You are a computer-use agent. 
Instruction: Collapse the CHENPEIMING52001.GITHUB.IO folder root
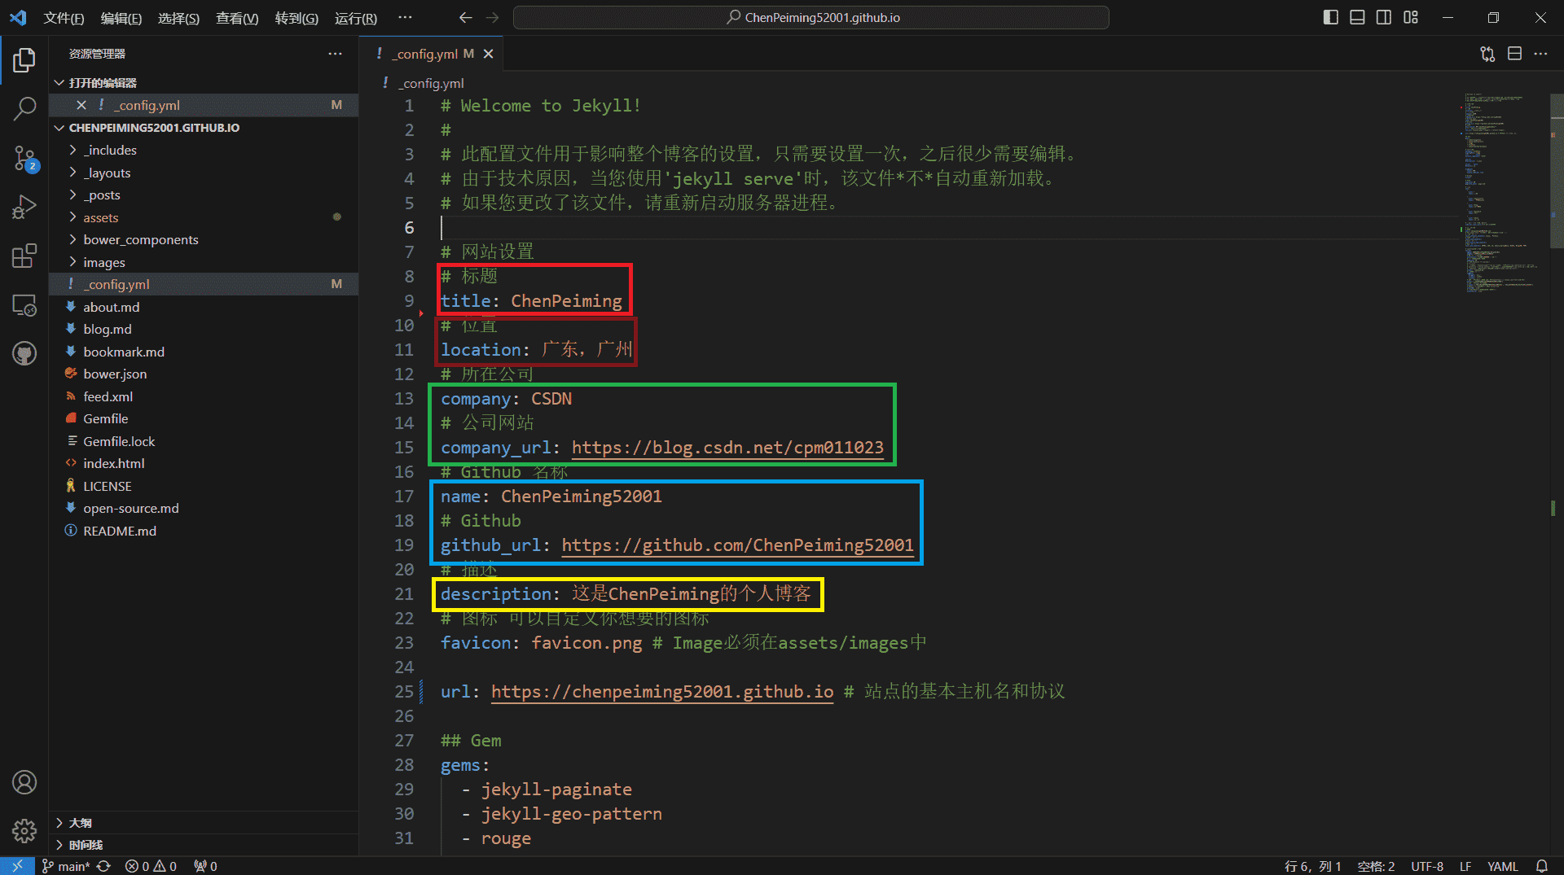(x=204, y=128)
